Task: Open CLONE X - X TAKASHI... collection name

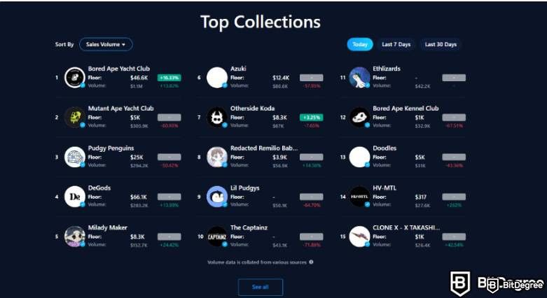Action: 406,227
